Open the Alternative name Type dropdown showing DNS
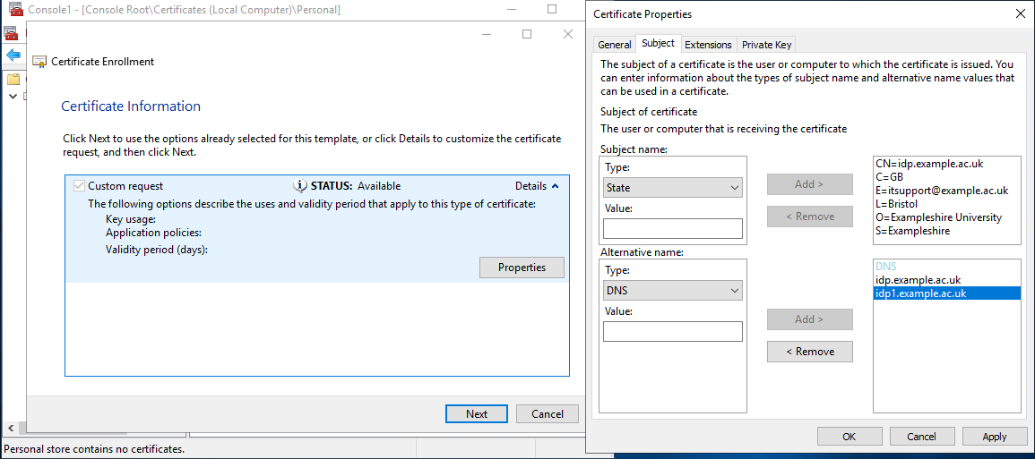This screenshot has width=1035, height=459. [673, 290]
